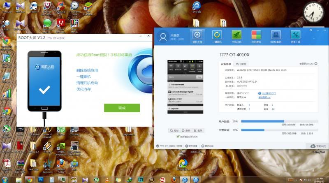
Task: Open Firefox from the taskbar
Action: pyautogui.click(x=174, y=180)
